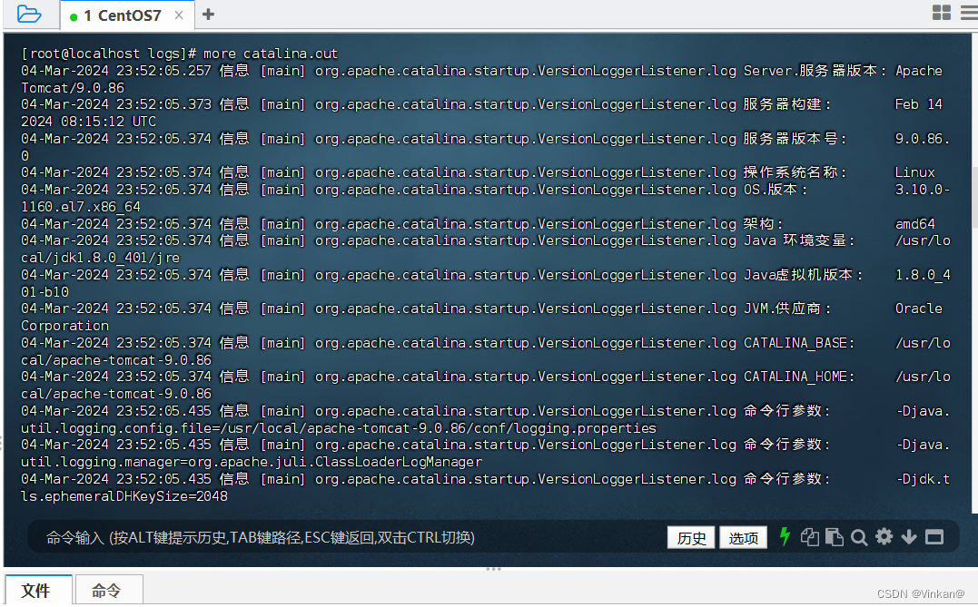Click the 历史 history button
The image size is (978, 607).
[691, 537]
